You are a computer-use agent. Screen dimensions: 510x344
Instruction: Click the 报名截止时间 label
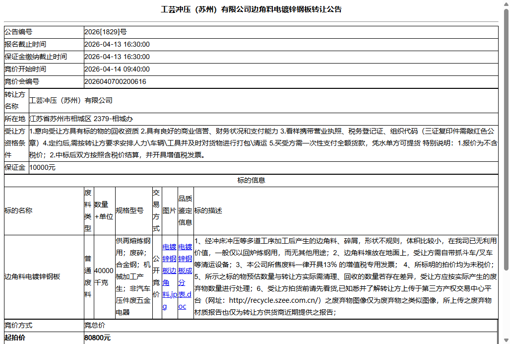pyautogui.click(x=25, y=44)
